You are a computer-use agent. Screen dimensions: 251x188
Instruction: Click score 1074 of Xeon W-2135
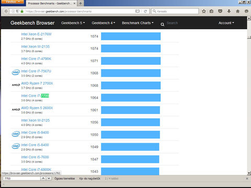(x=94, y=49)
